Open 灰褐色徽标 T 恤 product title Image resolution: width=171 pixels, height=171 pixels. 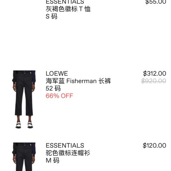[68, 9]
